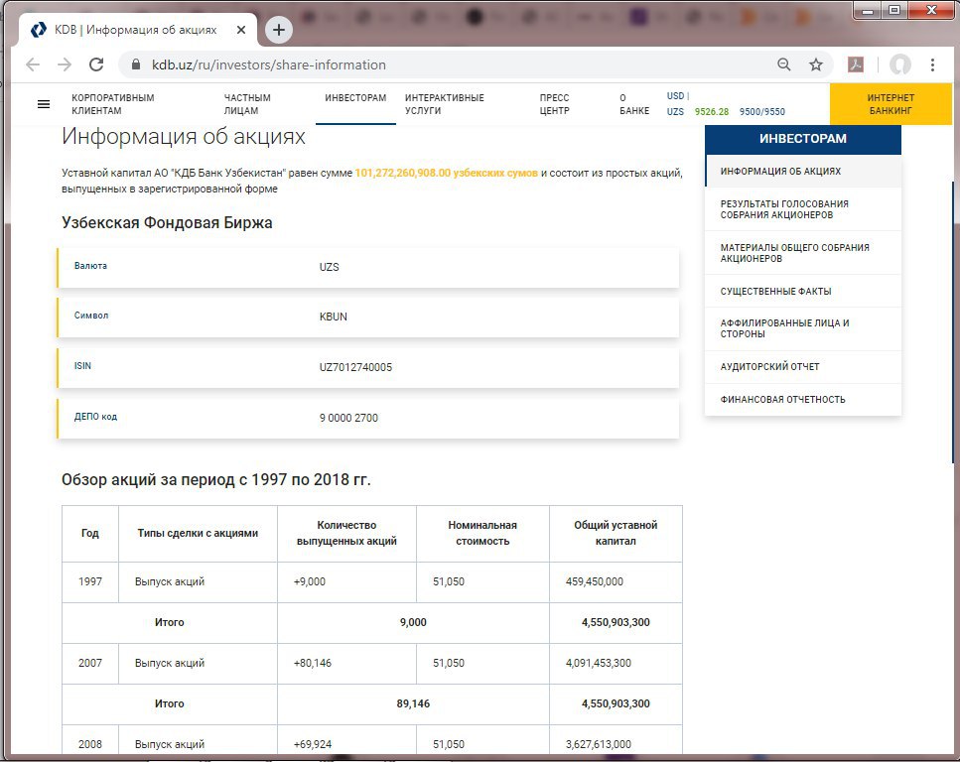
Task: Click the 1997 year cell
Action: pos(90,582)
